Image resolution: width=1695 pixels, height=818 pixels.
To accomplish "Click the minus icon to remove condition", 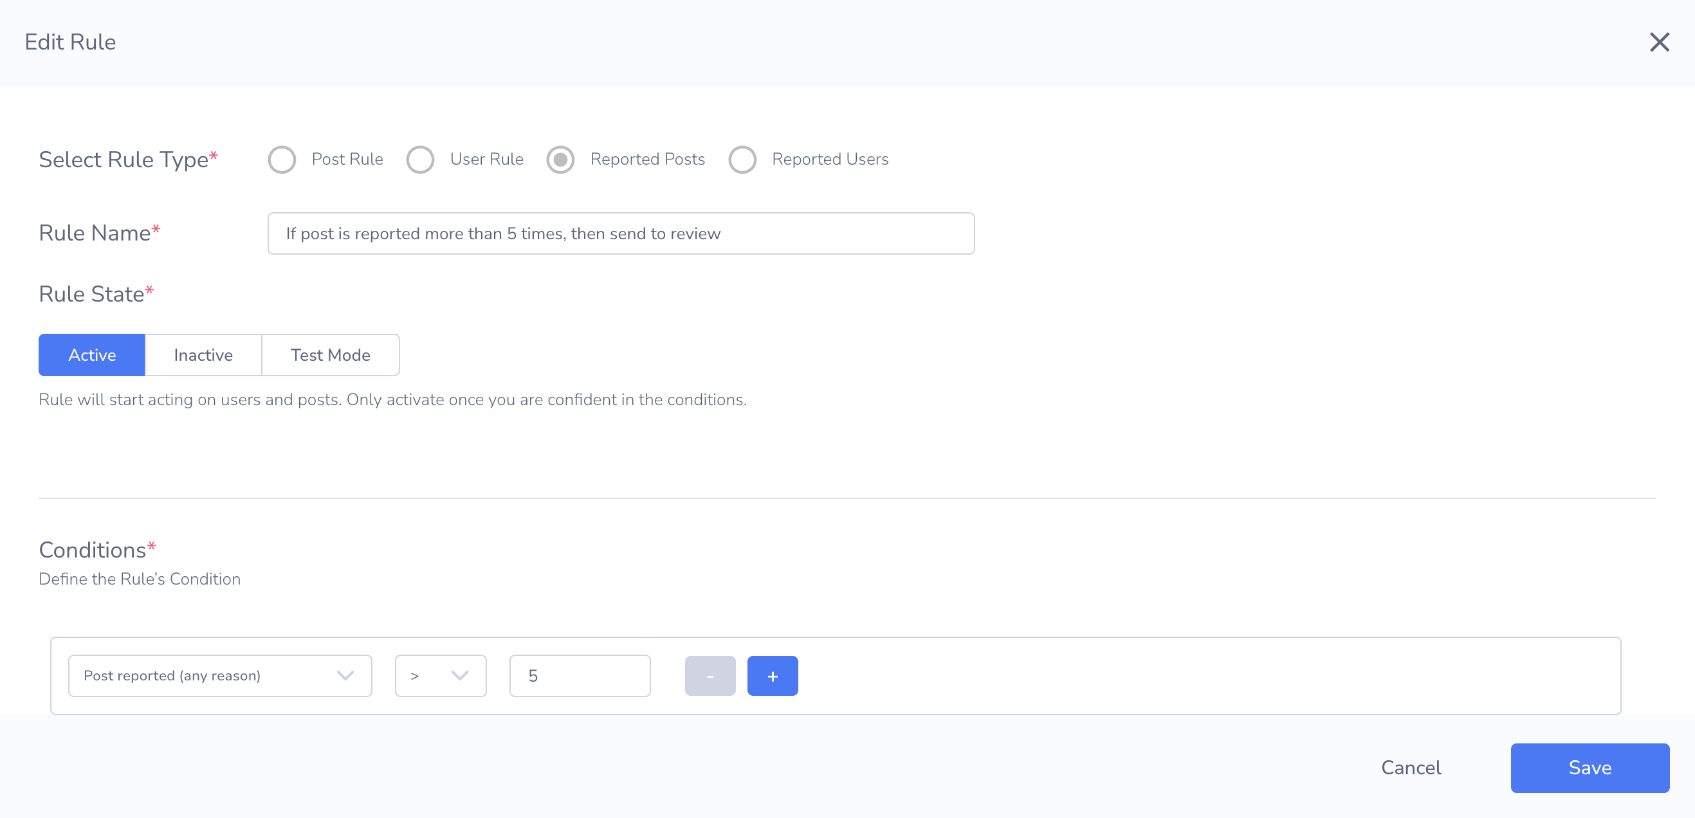I will [x=710, y=676].
